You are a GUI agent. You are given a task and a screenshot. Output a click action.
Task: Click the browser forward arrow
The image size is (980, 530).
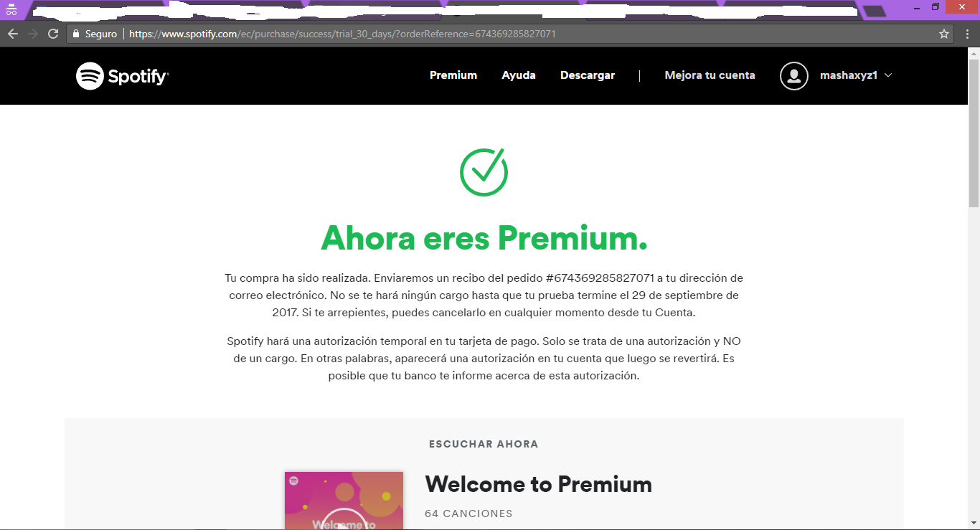tap(33, 34)
